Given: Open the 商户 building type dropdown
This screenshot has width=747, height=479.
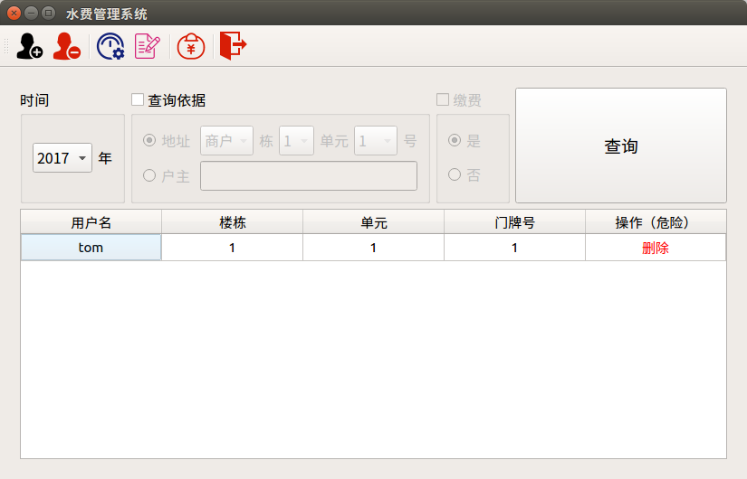Looking at the screenshot, I should click(x=226, y=141).
